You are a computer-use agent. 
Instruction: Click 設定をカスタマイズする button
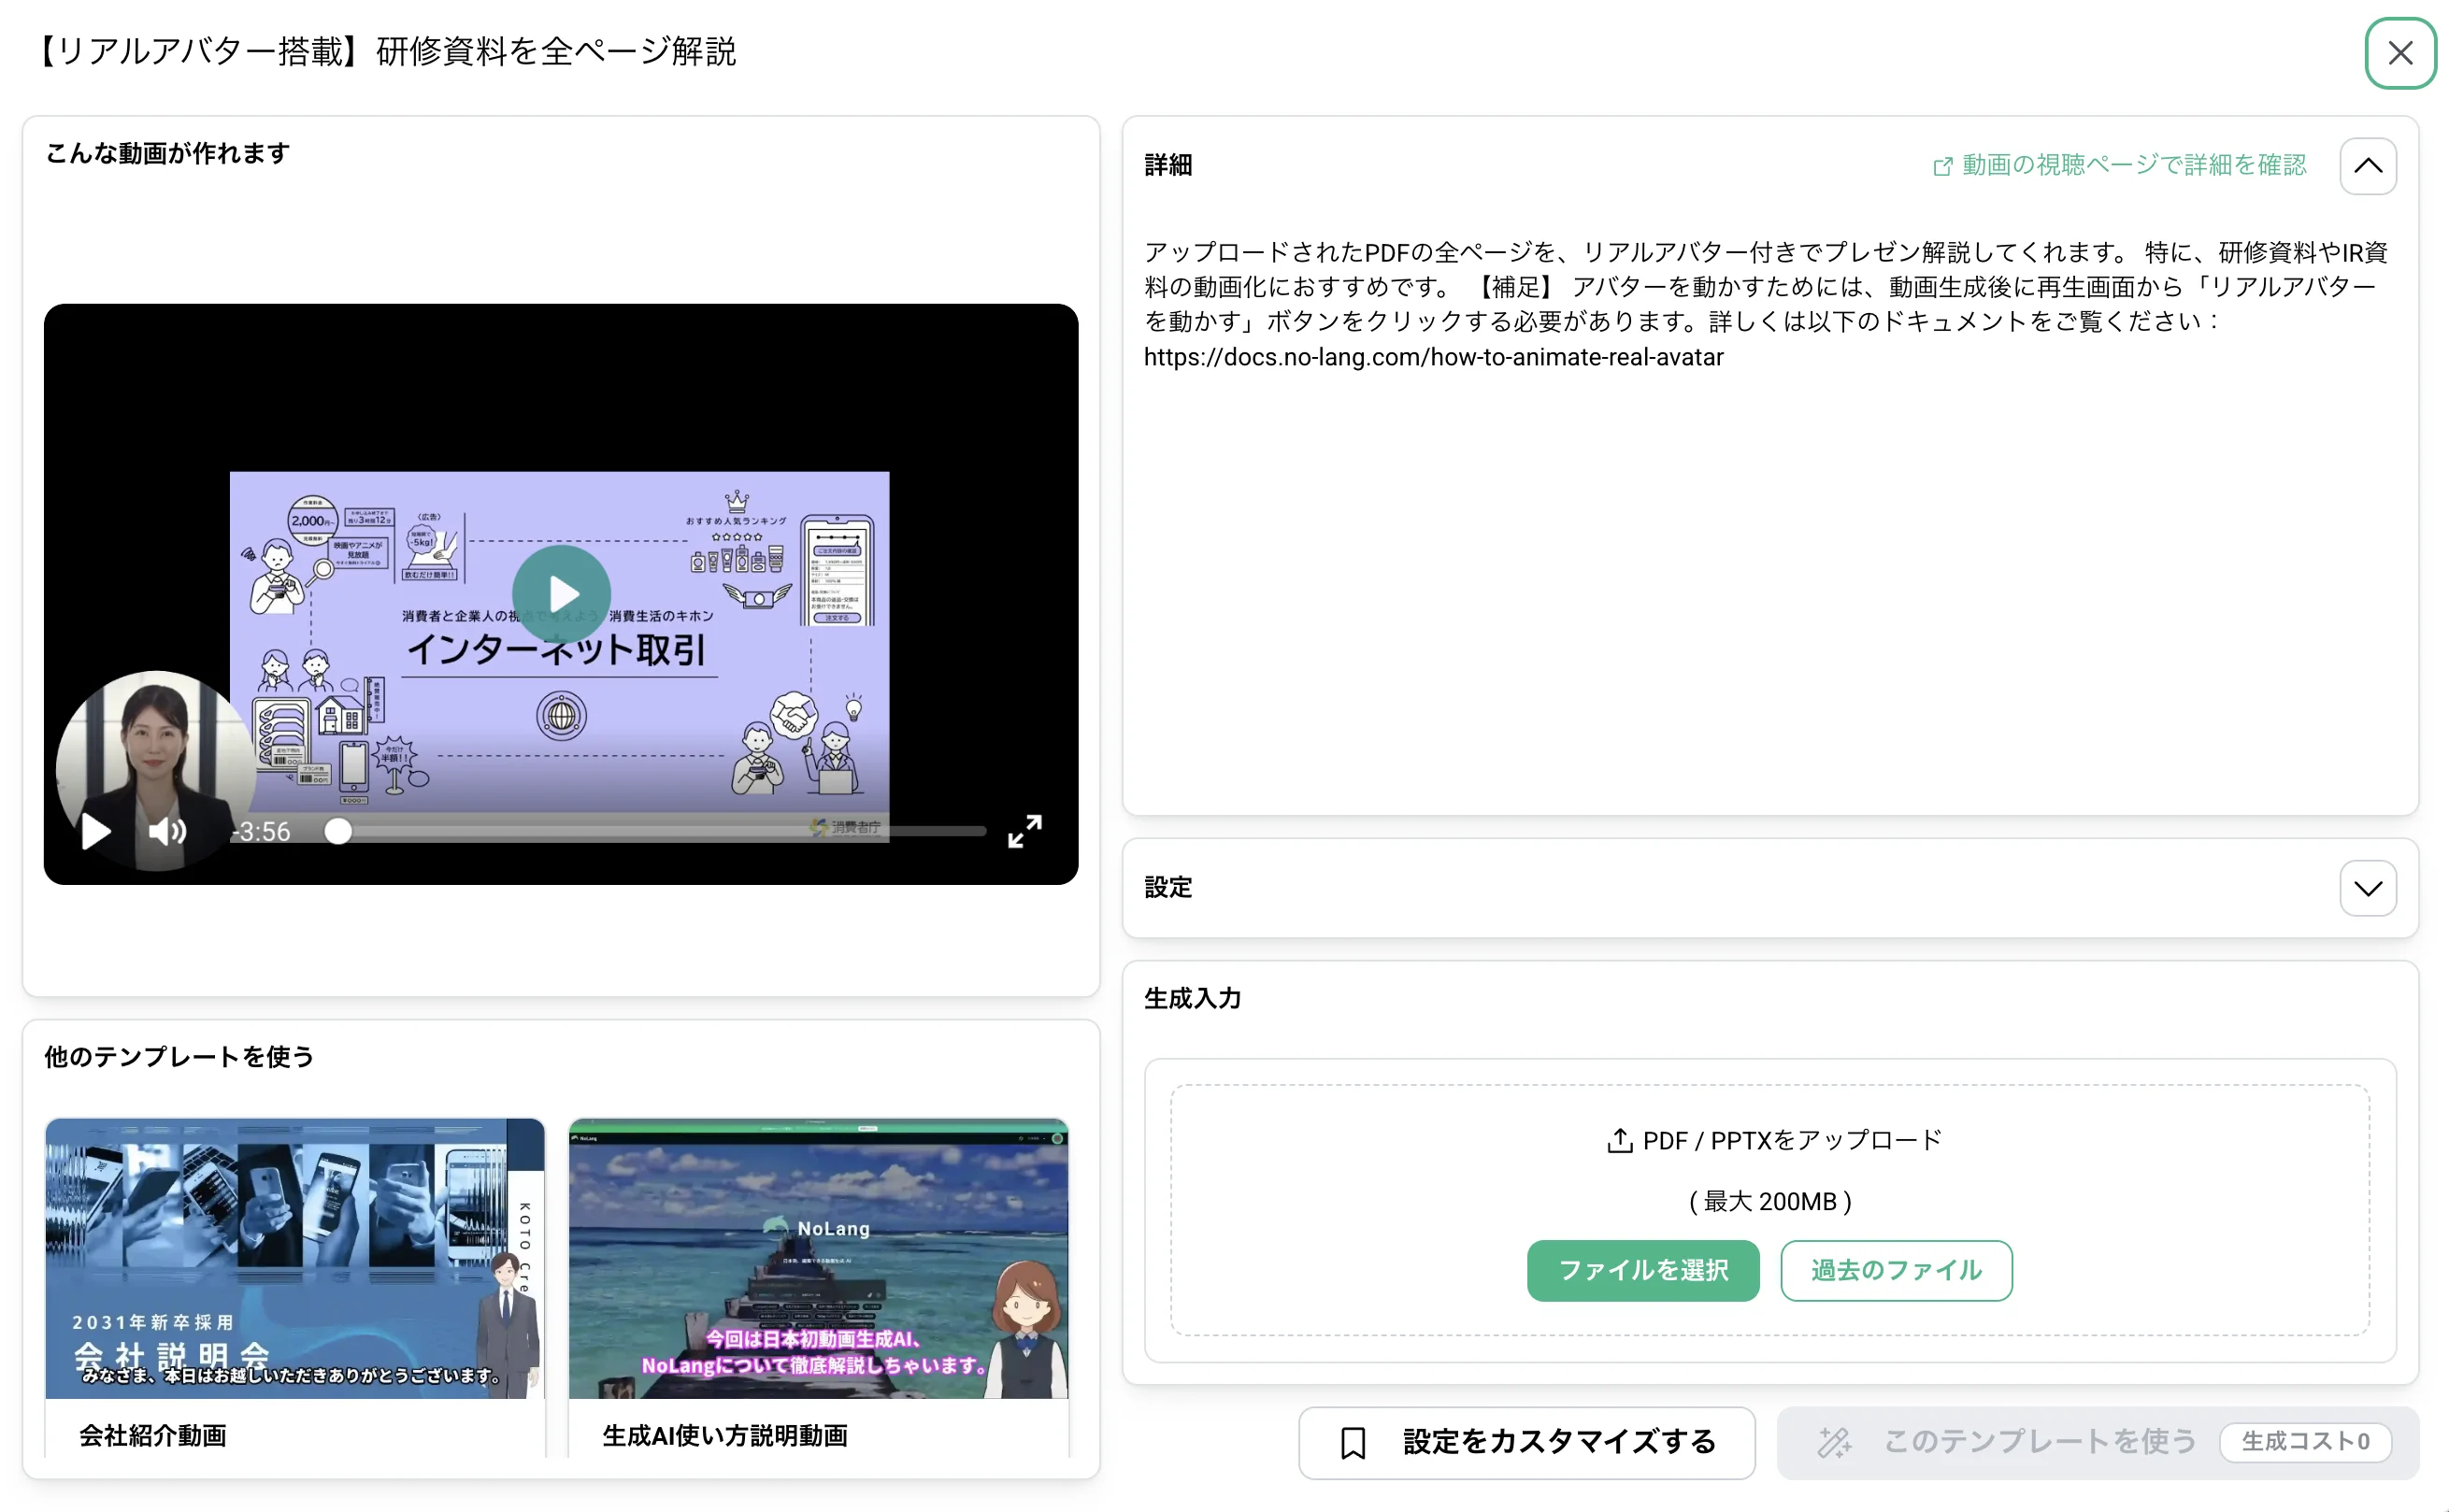click(x=1526, y=1442)
